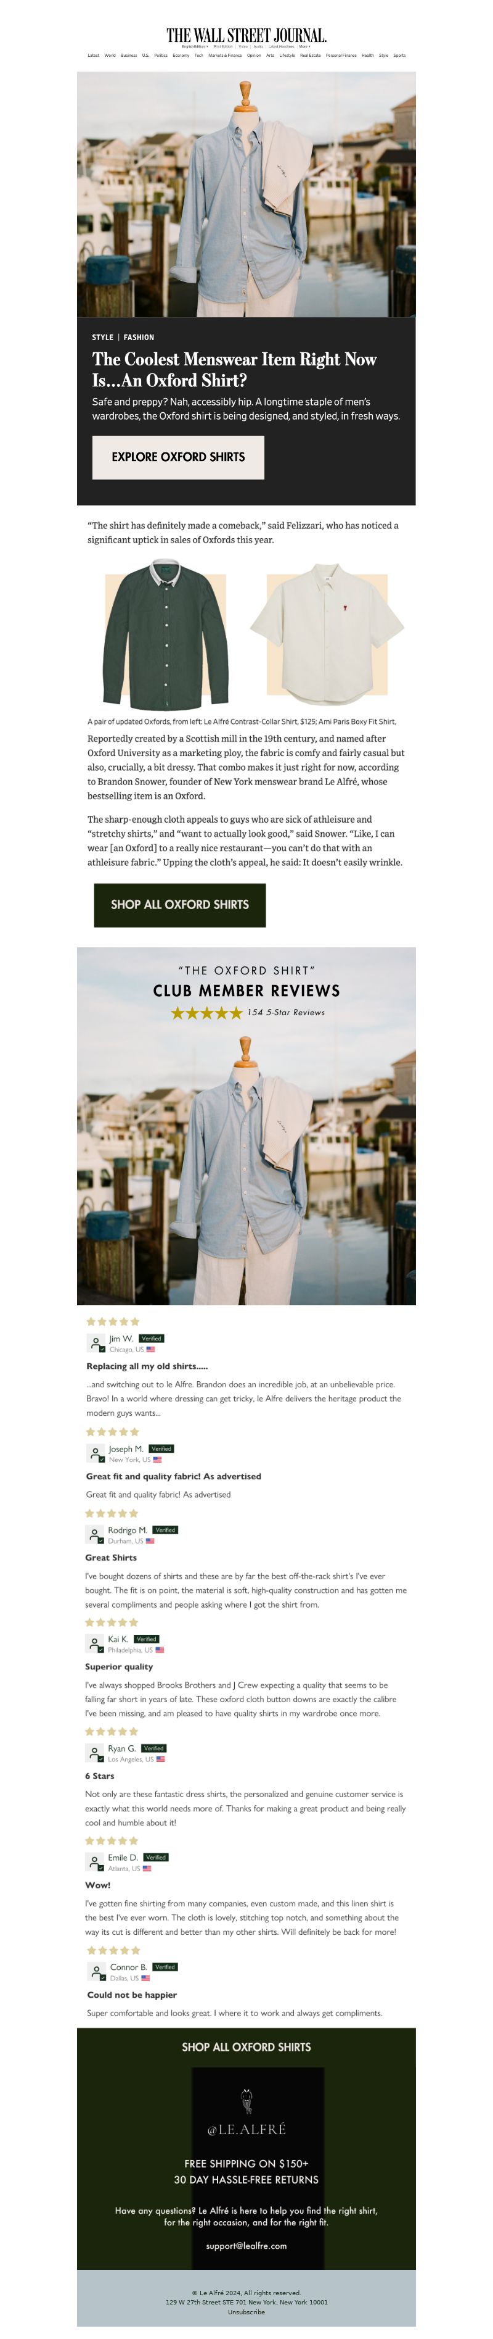Open the cream boxy fit shirt image
493x2339 pixels.
pos(326,634)
